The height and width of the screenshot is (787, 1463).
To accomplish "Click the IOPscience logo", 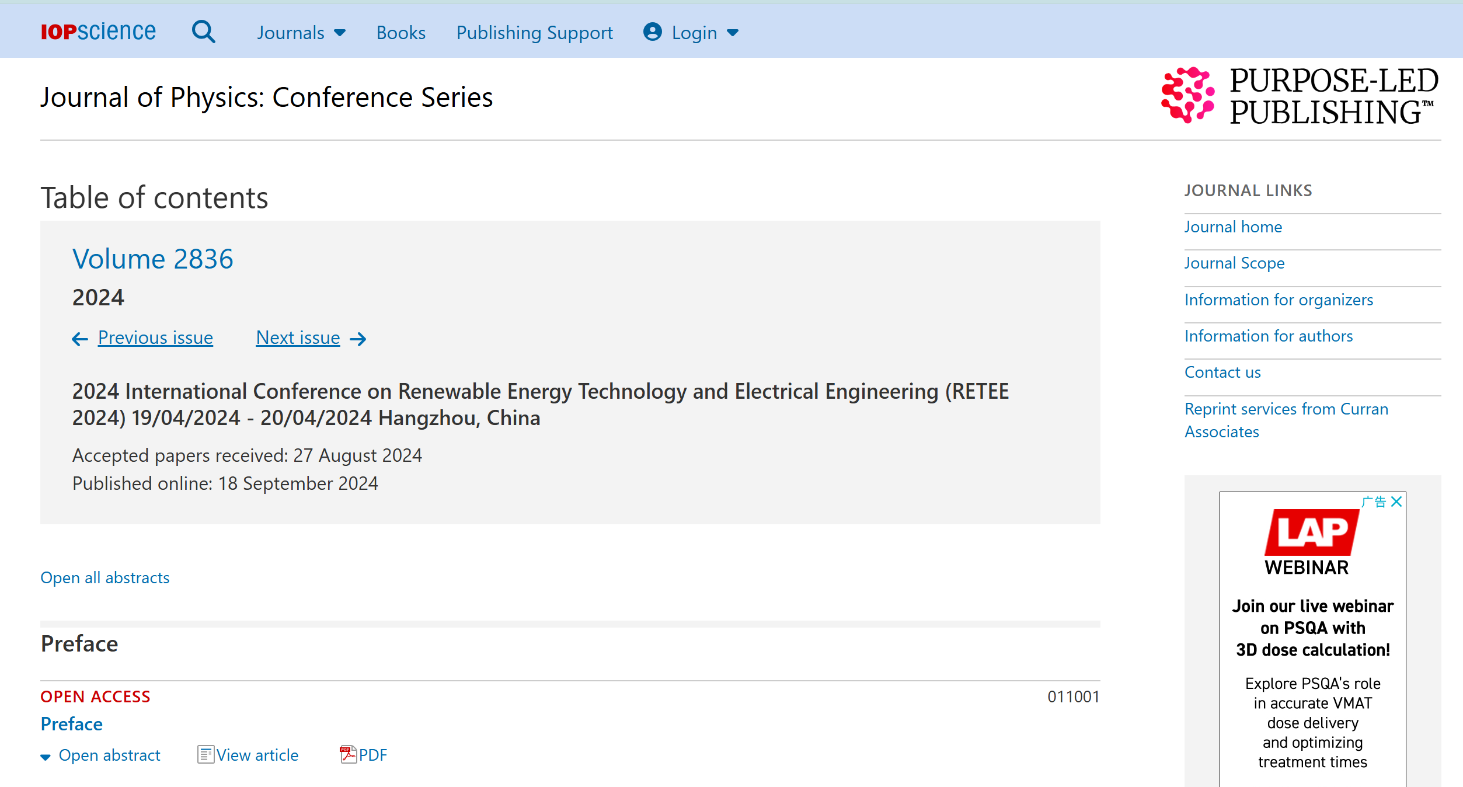I will [x=98, y=32].
